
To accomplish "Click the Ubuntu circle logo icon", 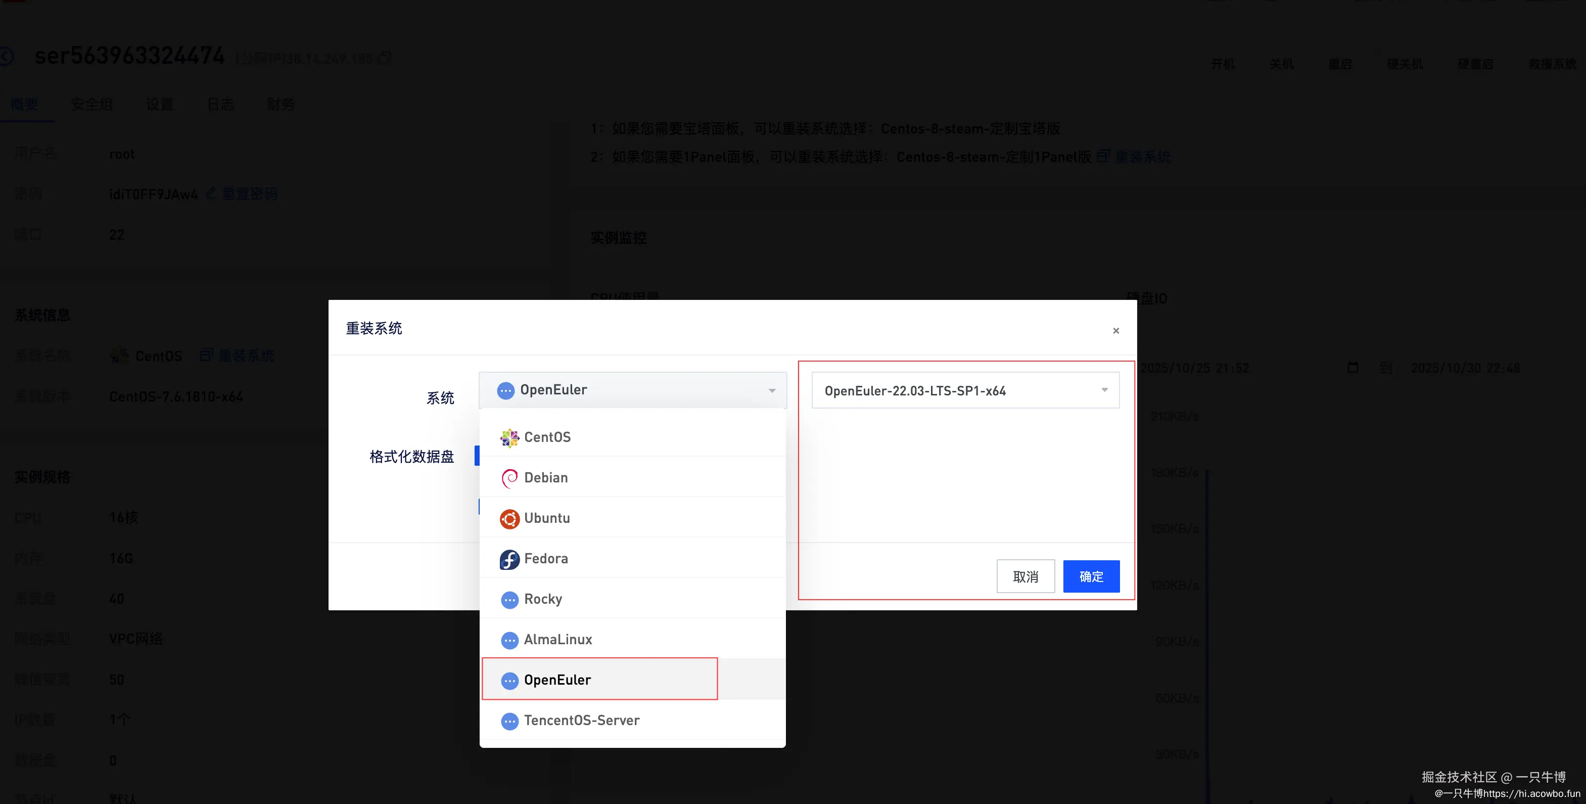I will point(509,519).
